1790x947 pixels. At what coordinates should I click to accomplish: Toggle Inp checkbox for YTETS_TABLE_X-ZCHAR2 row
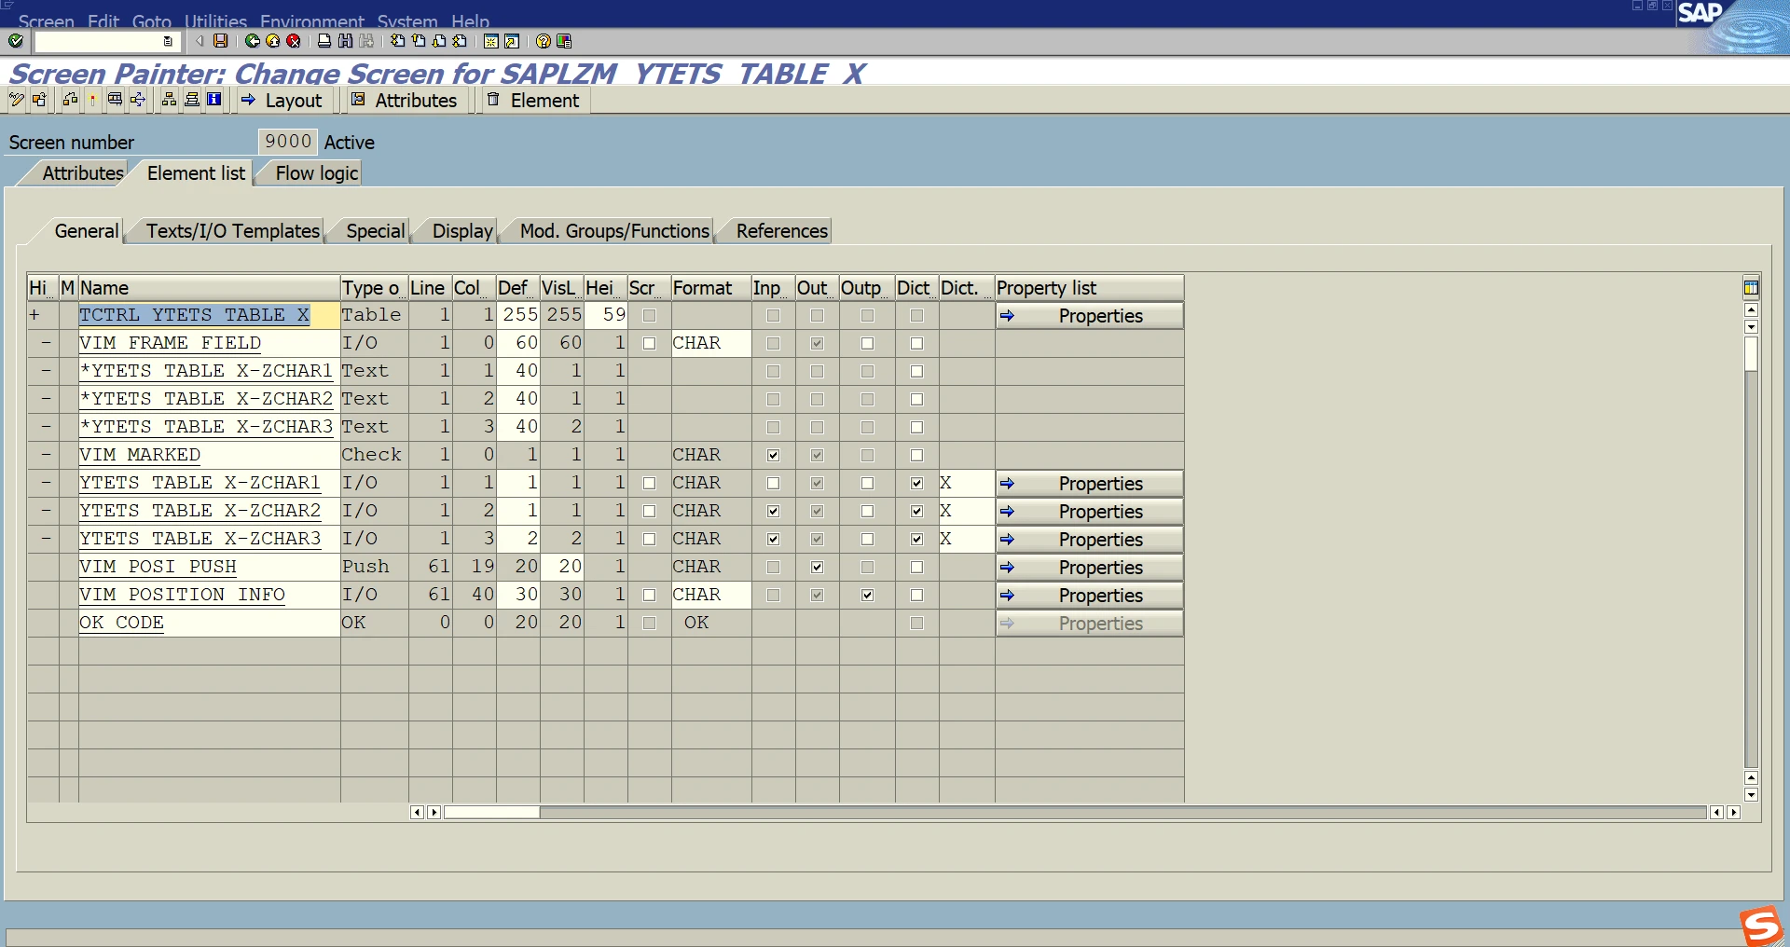773,512
